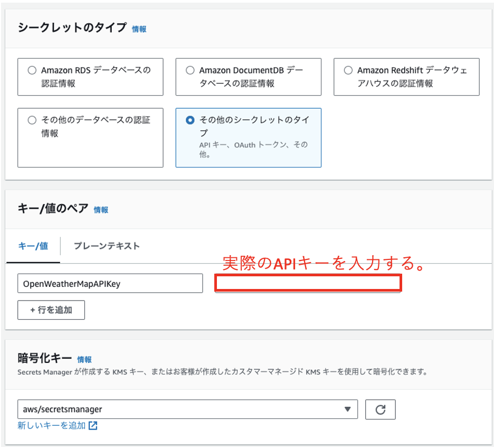
Task: Open the aws/secretsmanager encryption key dropdown
Action: [x=187, y=409]
